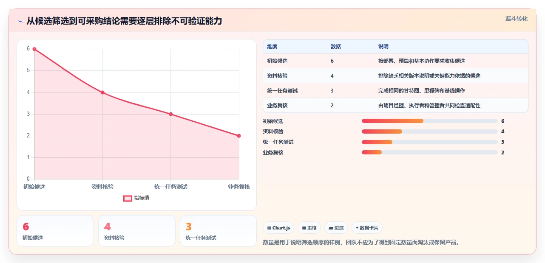The width and height of the screenshot is (545, 263).
Task: Click the 数据 column header
Action: [x=335, y=47]
